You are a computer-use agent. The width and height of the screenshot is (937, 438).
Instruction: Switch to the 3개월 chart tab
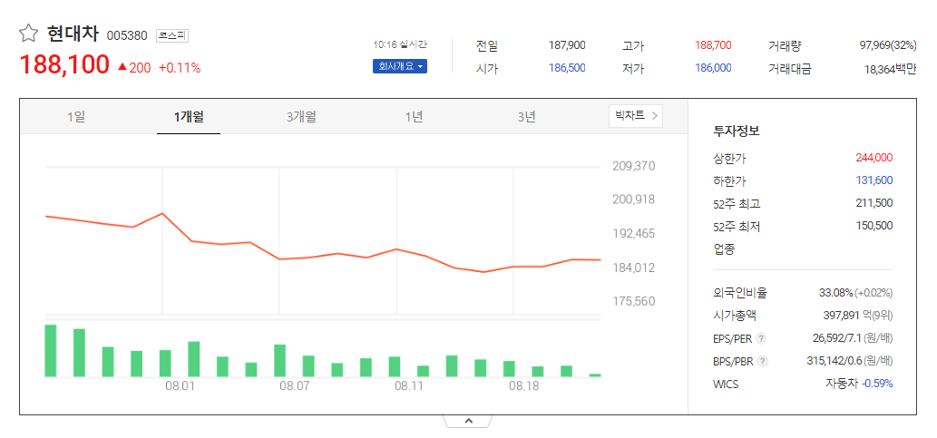click(x=301, y=116)
